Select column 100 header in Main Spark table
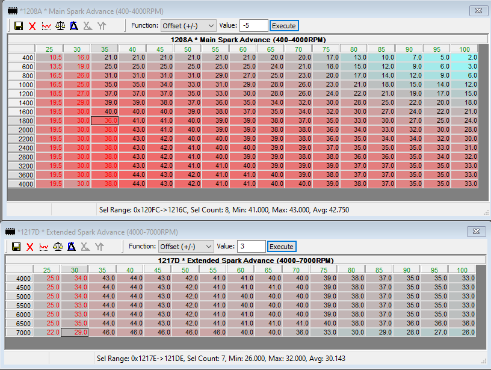The image size is (491, 370). pyautogui.click(x=464, y=49)
